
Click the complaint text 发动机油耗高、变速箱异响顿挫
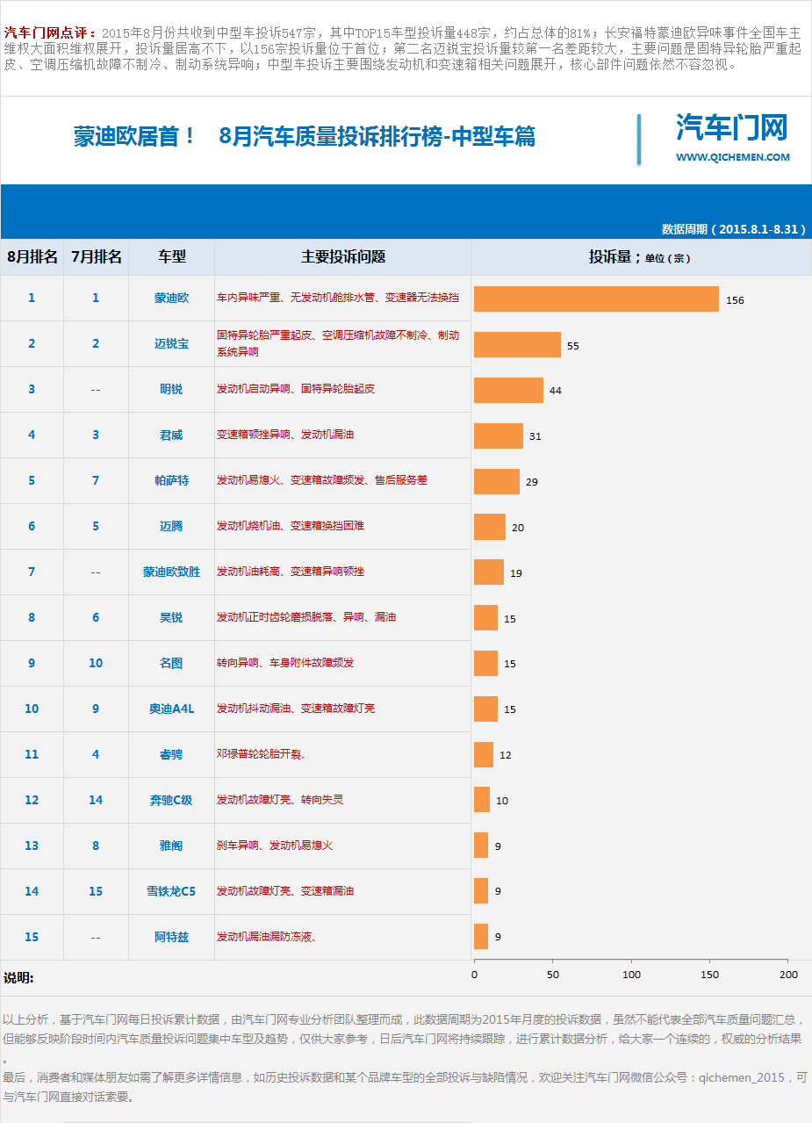[291, 572]
